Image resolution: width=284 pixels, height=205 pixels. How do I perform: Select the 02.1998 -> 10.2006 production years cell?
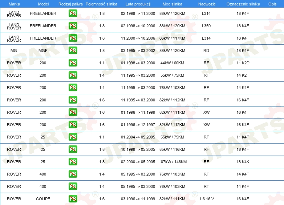pos(138,26)
